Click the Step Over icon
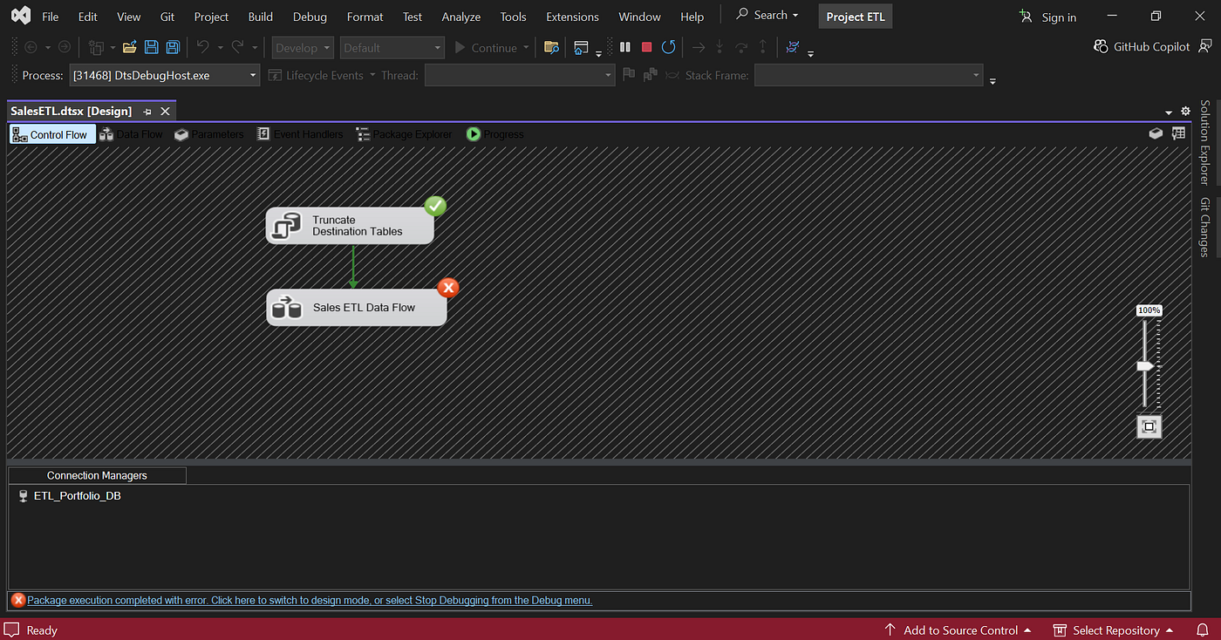 741,47
